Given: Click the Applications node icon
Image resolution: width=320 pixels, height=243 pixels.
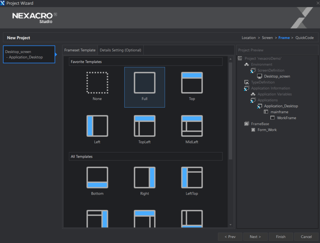Looking at the screenshot, I should point(253,100).
